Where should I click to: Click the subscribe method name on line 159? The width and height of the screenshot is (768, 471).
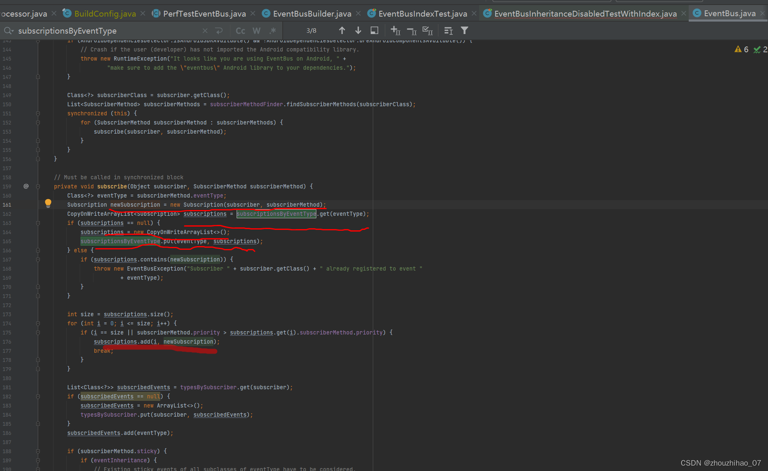pyautogui.click(x=112, y=186)
